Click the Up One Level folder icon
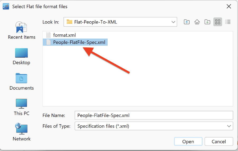 click(186, 22)
